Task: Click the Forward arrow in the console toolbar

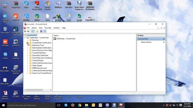Action: coord(28,31)
